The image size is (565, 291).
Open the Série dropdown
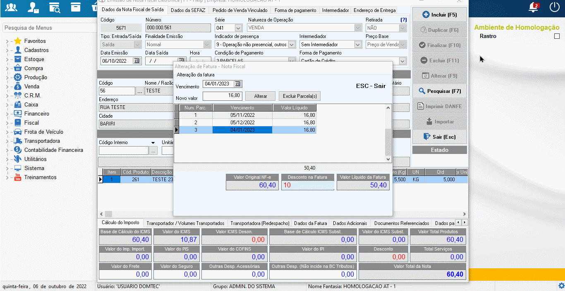pos(238,28)
